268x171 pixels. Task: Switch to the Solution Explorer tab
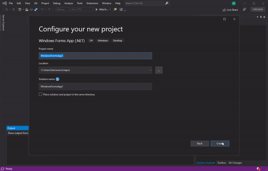click(x=206, y=163)
